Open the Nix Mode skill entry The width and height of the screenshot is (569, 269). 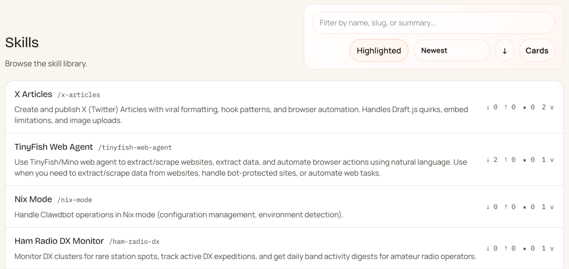33,199
